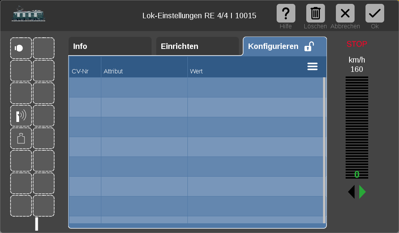Click the CV table vertical scrollbar
399x233 pixels.
324,150
